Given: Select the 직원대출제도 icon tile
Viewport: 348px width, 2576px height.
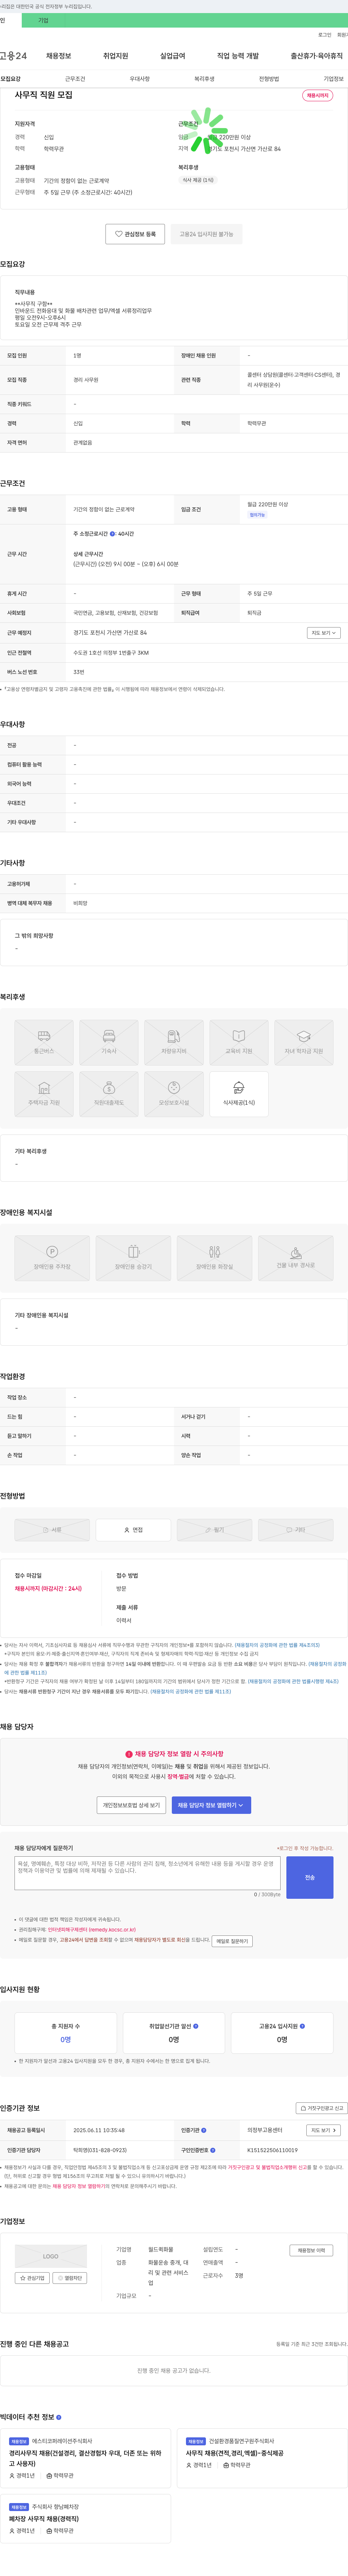Looking at the screenshot, I should pos(109,1094).
